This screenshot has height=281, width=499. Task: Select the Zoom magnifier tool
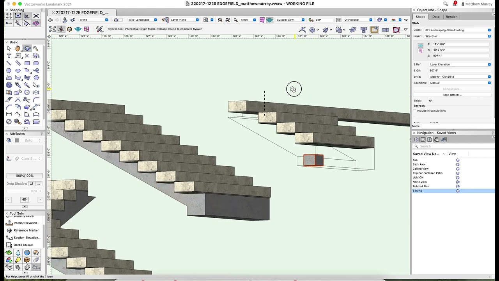(36, 48)
